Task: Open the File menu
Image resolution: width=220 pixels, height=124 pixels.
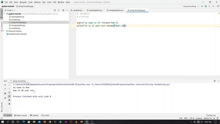Action: pyautogui.click(x=6, y=2)
